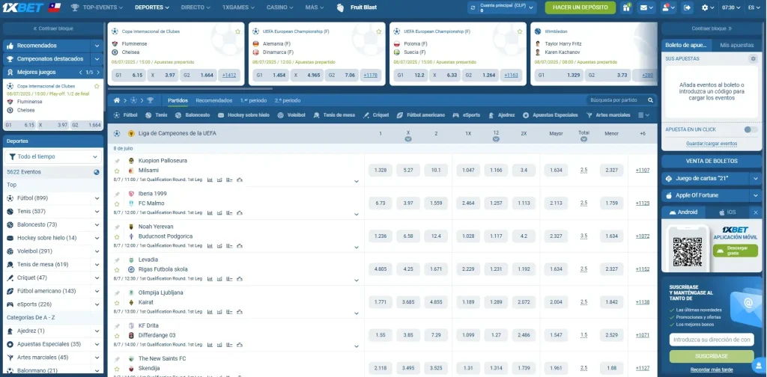Click Descargar gratis app button
This screenshot has height=377, width=767.
coord(734,251)
